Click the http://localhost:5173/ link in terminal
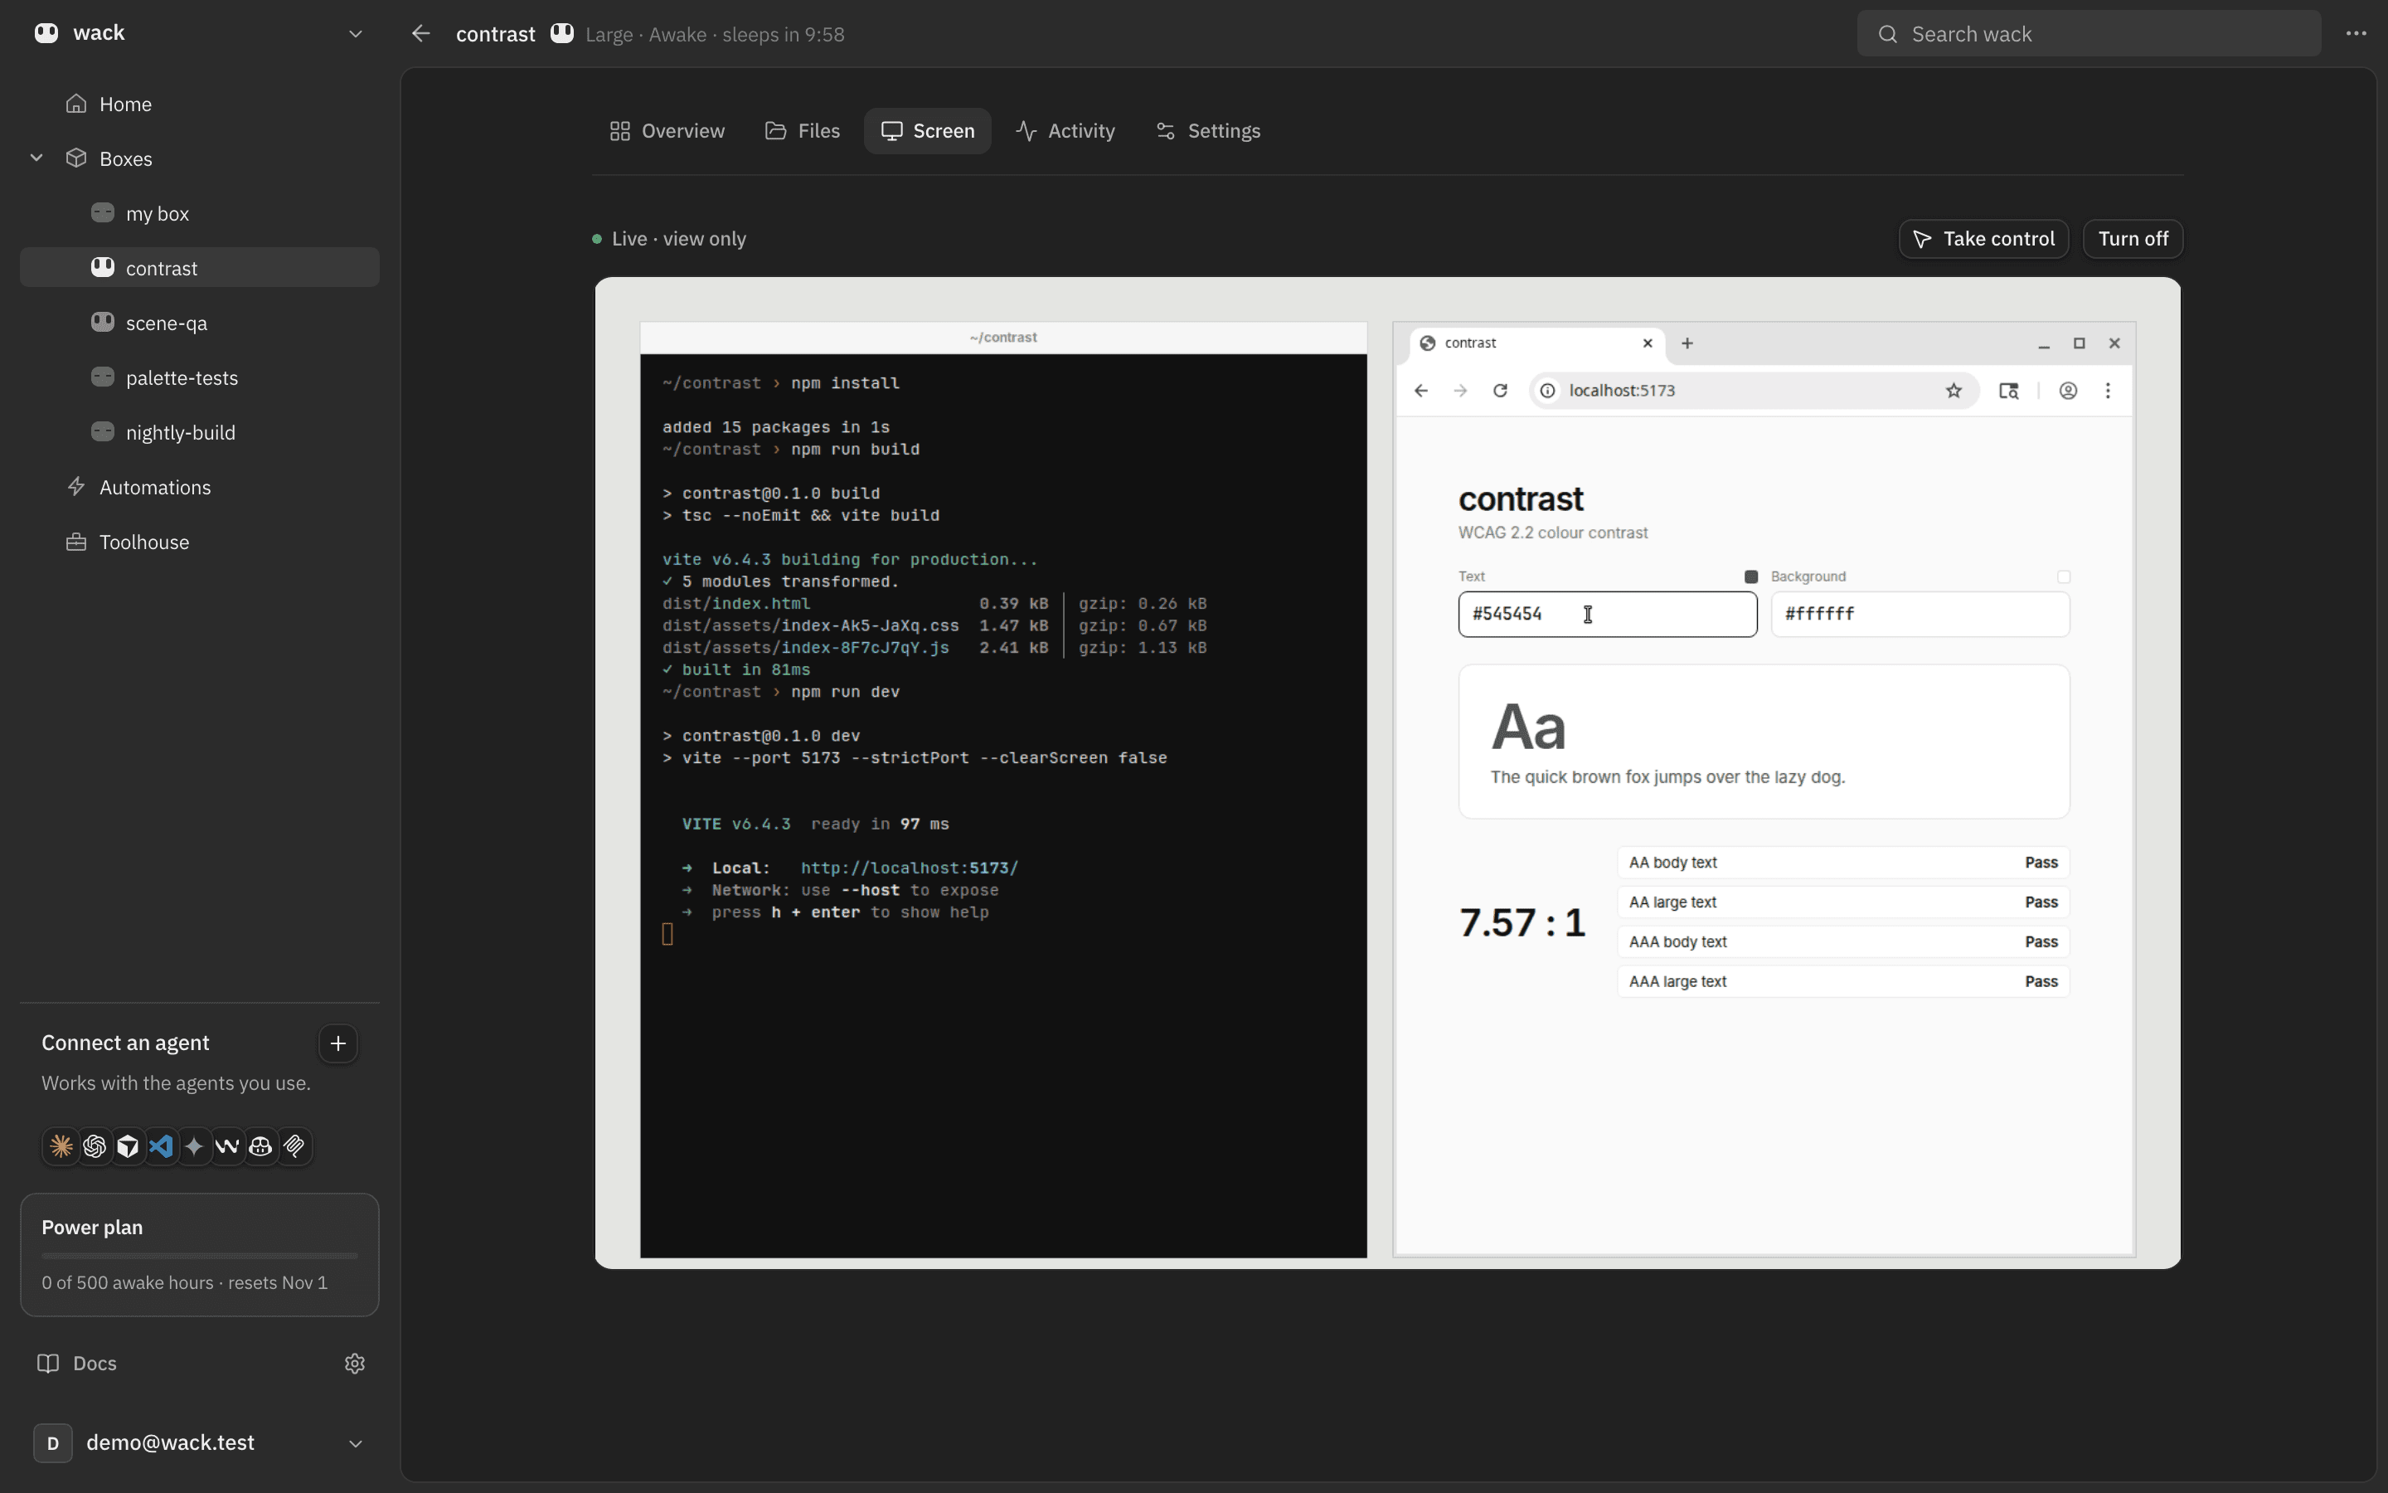 tap(909, 868)
